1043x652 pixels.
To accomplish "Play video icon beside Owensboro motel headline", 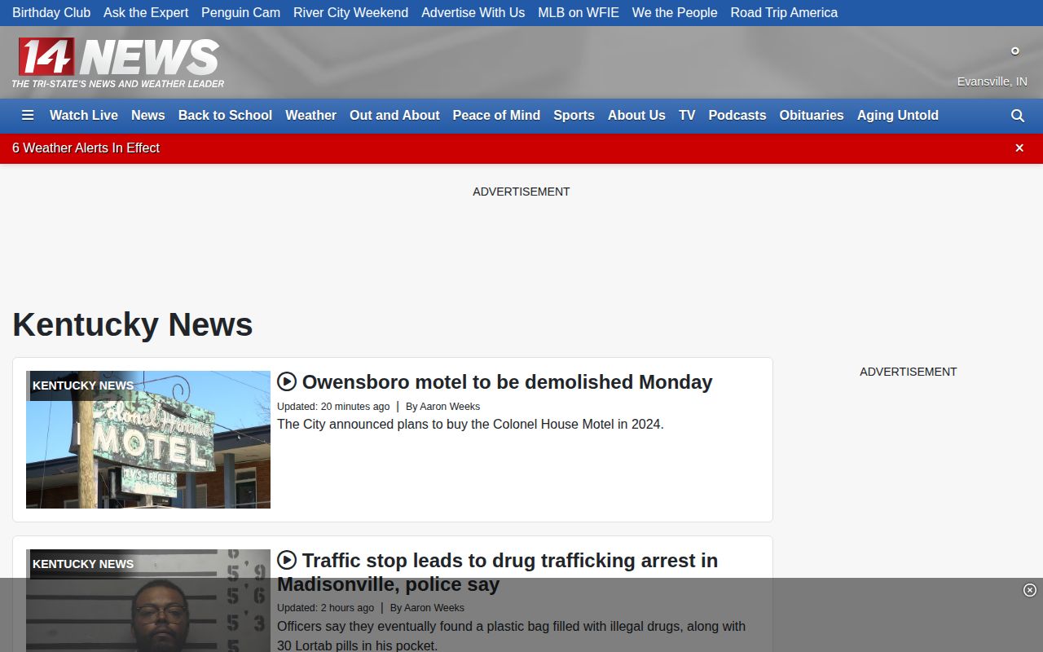I will pyautogui.click(x=287, y=381).
